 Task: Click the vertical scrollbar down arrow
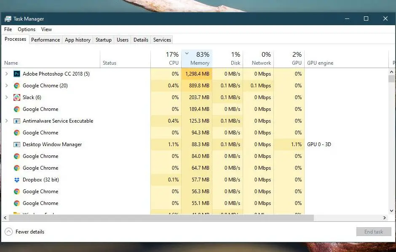[391, 211]
